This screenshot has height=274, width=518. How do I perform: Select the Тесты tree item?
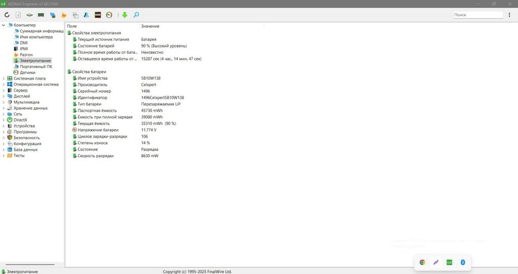coord(16,156)
